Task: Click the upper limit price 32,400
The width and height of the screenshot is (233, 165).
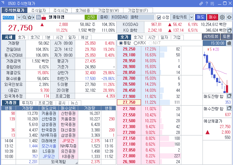Action: click(x=90, y=73)
